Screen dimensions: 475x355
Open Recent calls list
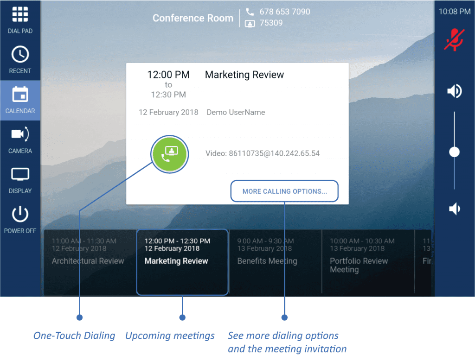click(x=20, y=60)
